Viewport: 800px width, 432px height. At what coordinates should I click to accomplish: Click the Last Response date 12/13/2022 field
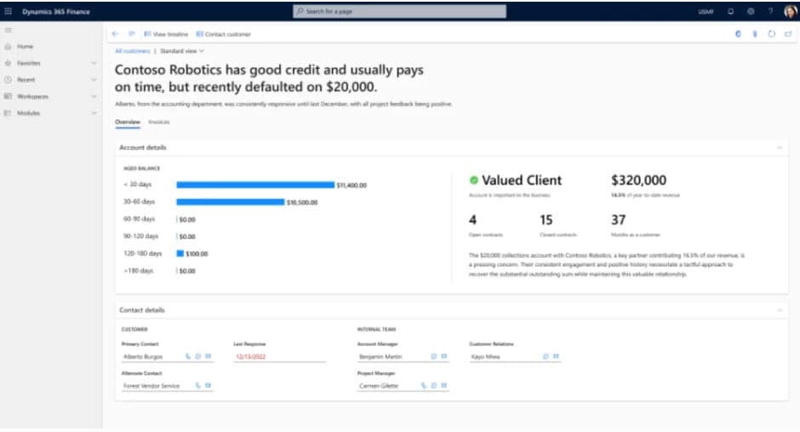point(279,356)
